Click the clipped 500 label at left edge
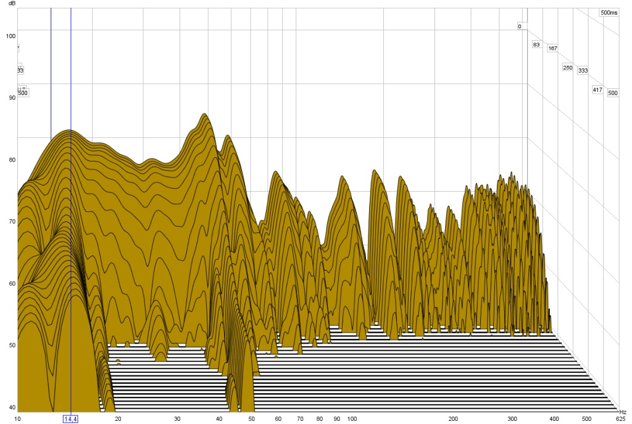The height and width of the screenshot is (424, 632). pyautogui.click(x=23, y=93)
